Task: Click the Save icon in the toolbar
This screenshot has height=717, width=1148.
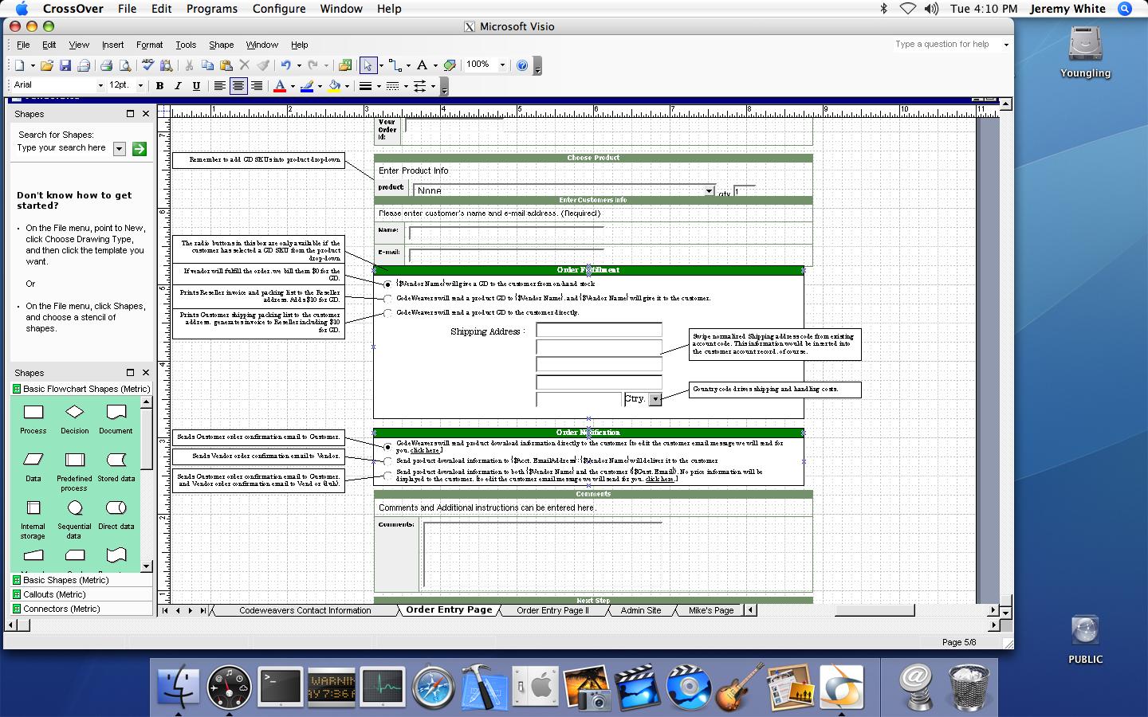Action: tap(65, 65)
